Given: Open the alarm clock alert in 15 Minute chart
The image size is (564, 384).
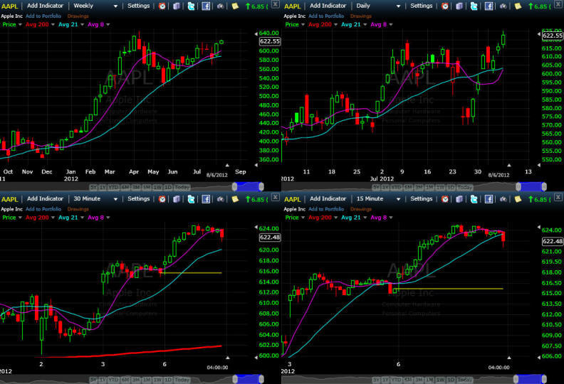Looking at the screenshot, I should [x=445, y=199].
